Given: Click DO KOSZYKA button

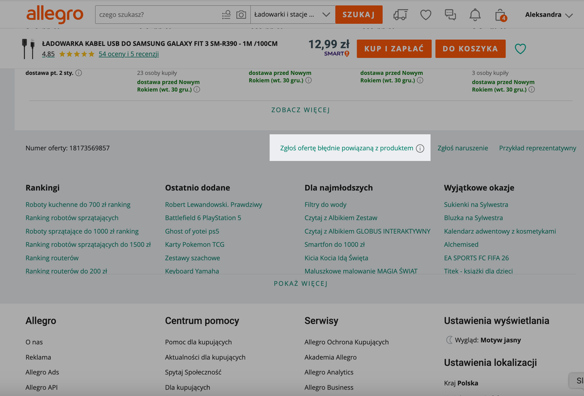Looking at the screenshot, I should click(x=470, y=49).
